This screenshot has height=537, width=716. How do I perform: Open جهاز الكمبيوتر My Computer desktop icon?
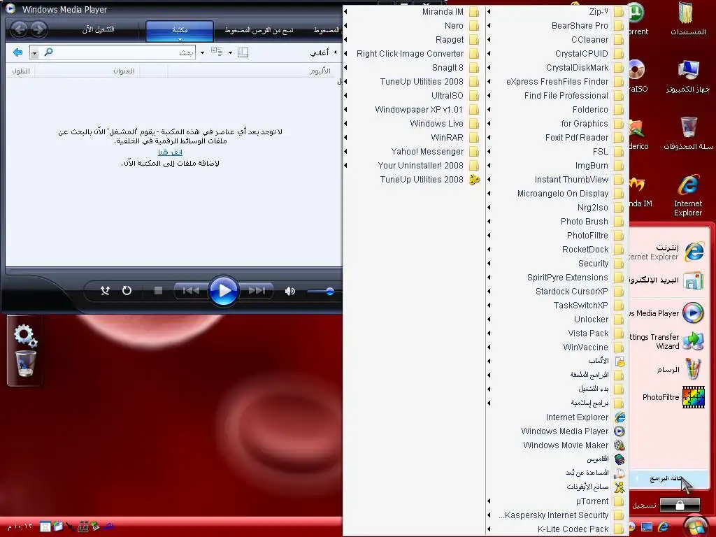point(688,77)
